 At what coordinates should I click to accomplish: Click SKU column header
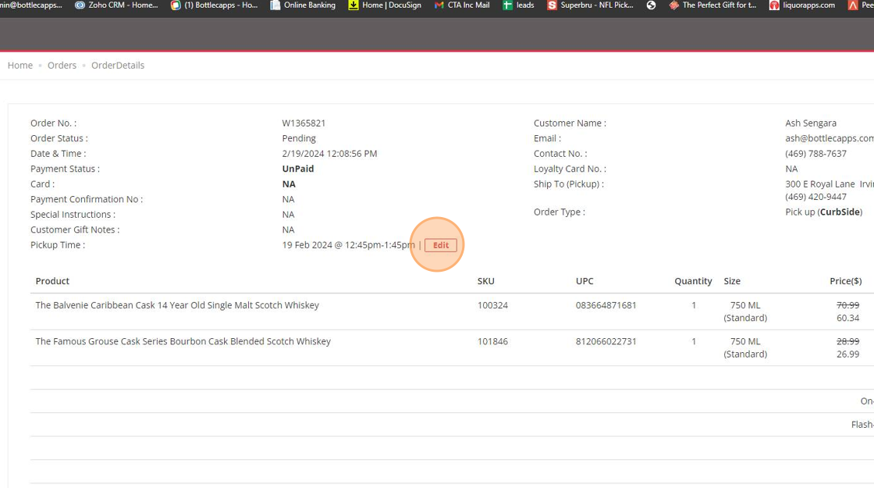coord(485,281)
